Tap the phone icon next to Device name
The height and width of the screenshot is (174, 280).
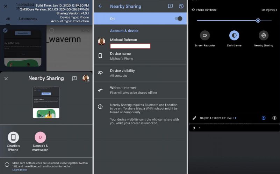coord(100,56)
